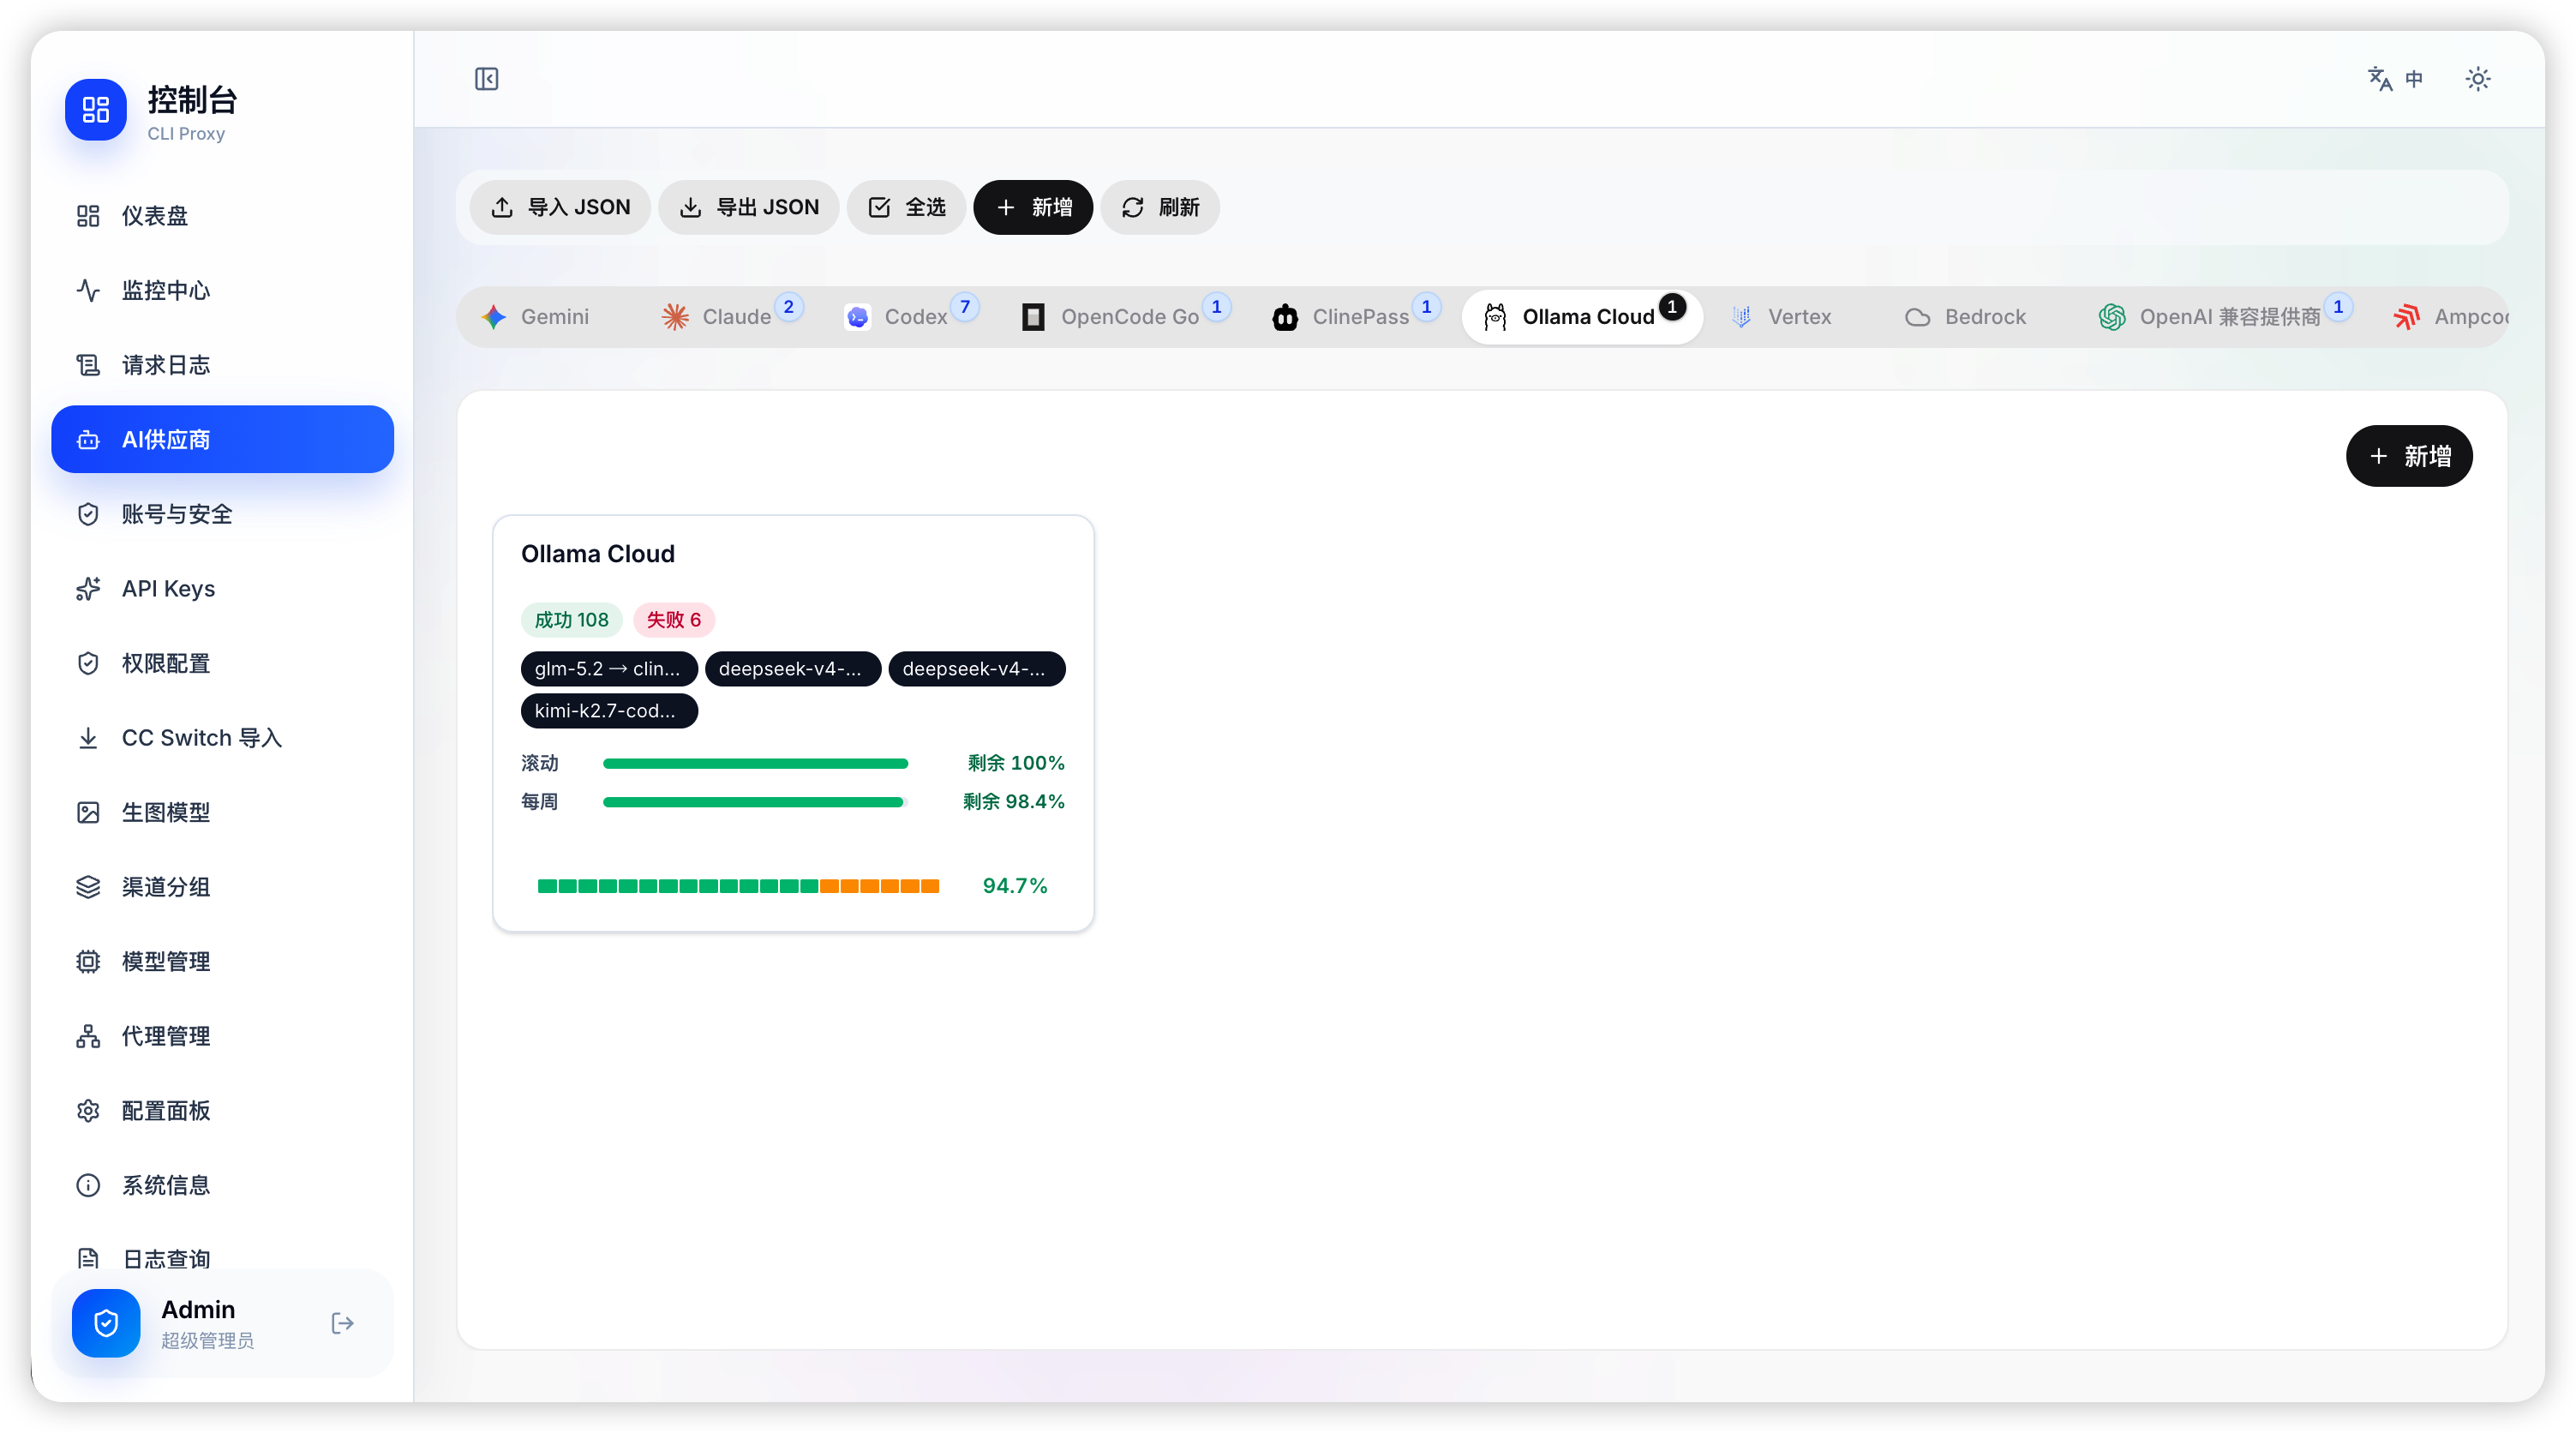Open 代理管理 in sidebar
The image size is (2576, 1433).
pos(222,1036)
